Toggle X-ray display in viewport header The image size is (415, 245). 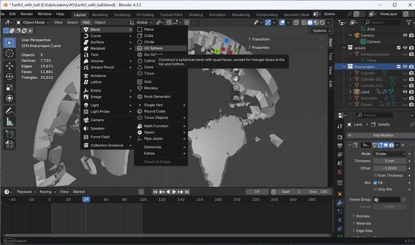296,22
